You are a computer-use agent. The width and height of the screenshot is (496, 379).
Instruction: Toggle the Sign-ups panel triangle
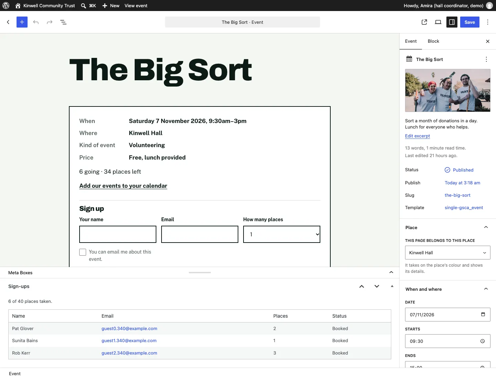click(x=392, y=286)
